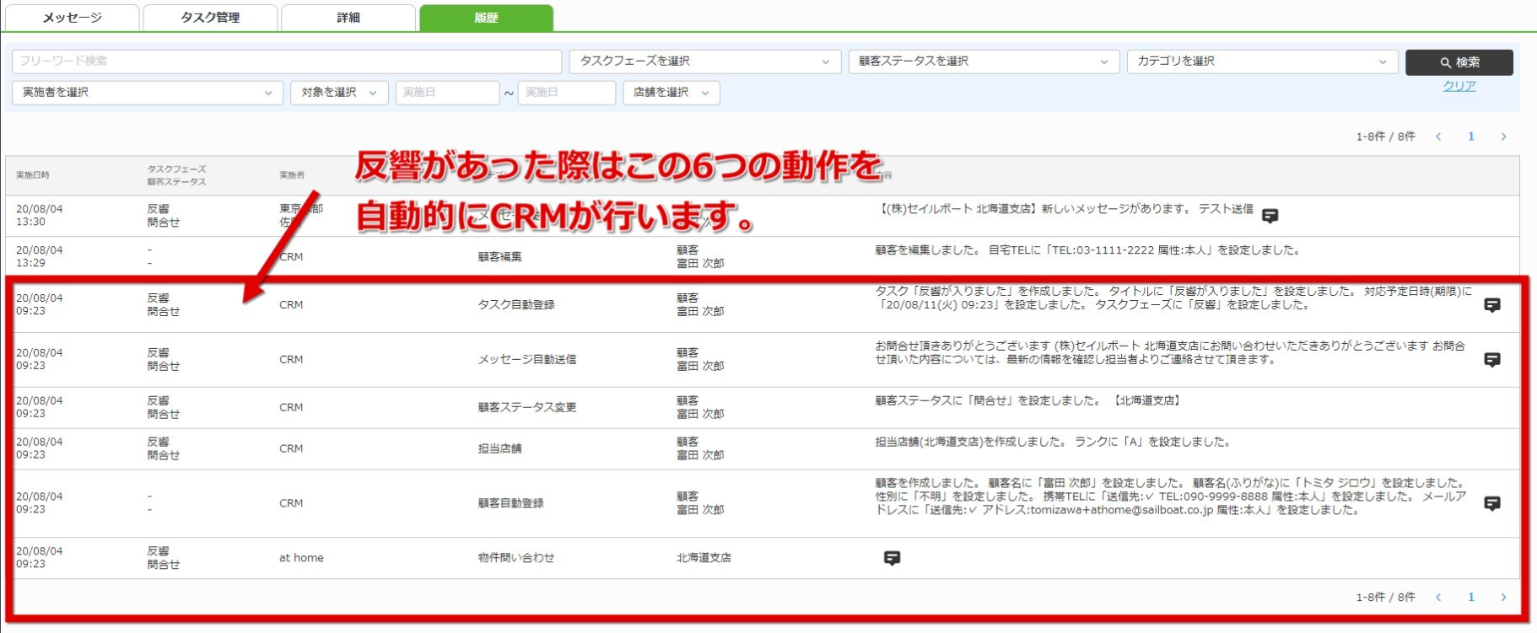The image size is (1537, 633).
Task: Click 実施日時 column header
Action: coord(33,175)
